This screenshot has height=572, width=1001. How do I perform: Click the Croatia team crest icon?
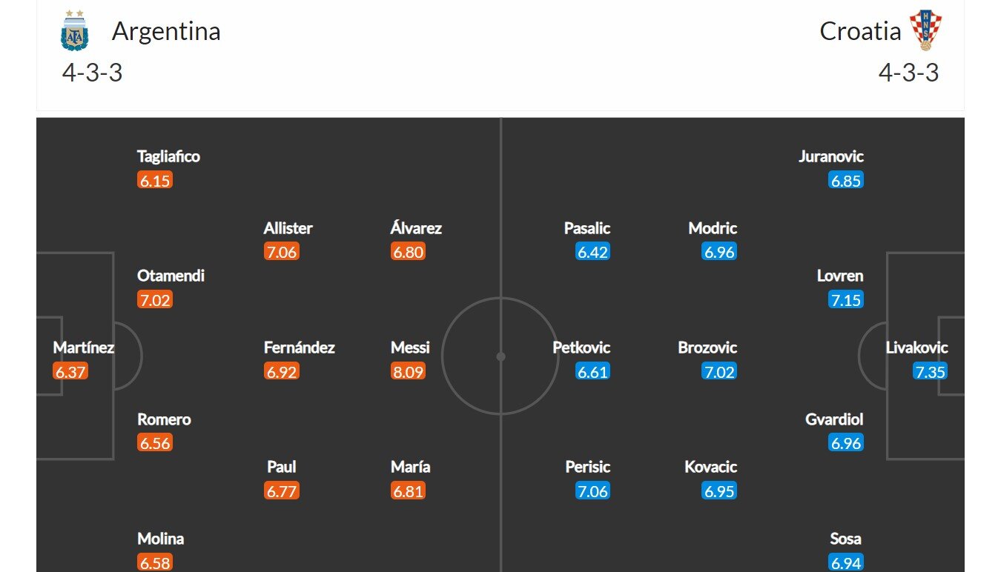[x=925, y=31]
